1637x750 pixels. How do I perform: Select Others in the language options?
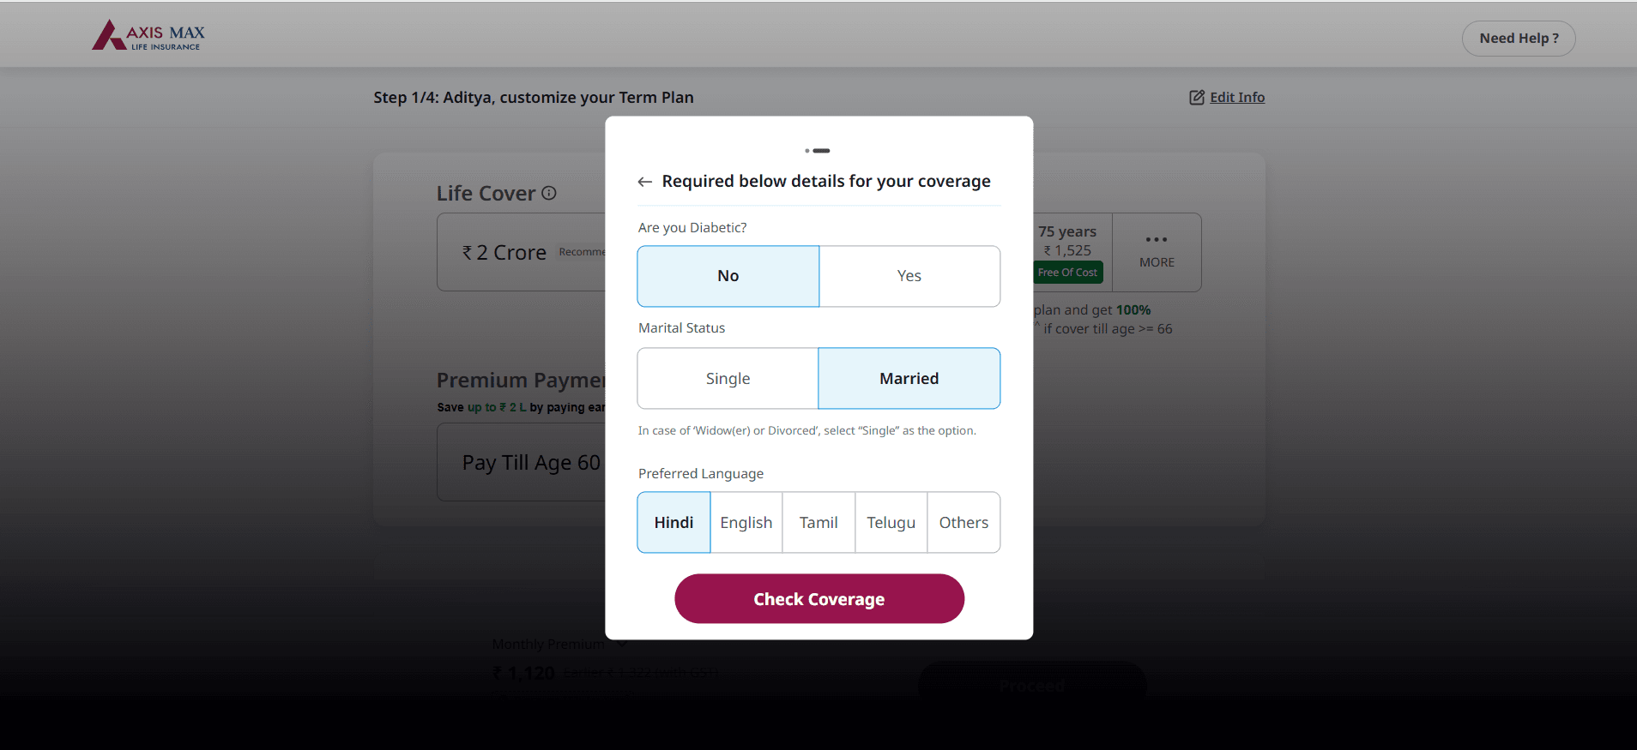pyautogui.click(x=963, y=523)
